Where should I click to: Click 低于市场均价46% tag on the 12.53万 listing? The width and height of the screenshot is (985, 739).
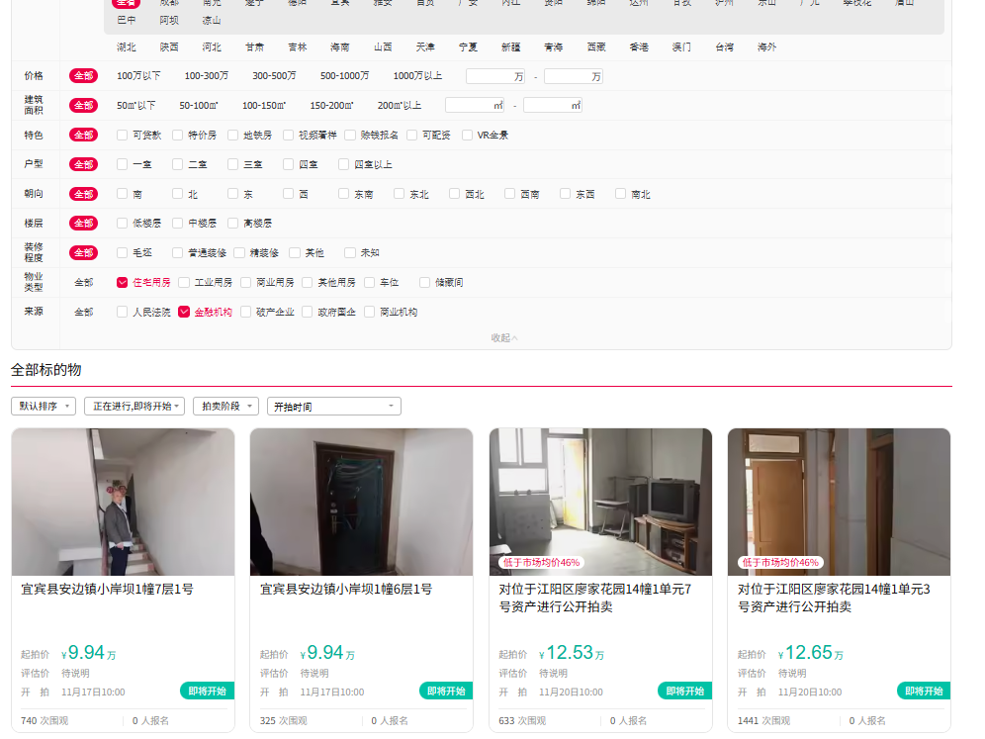click(542, 562)
